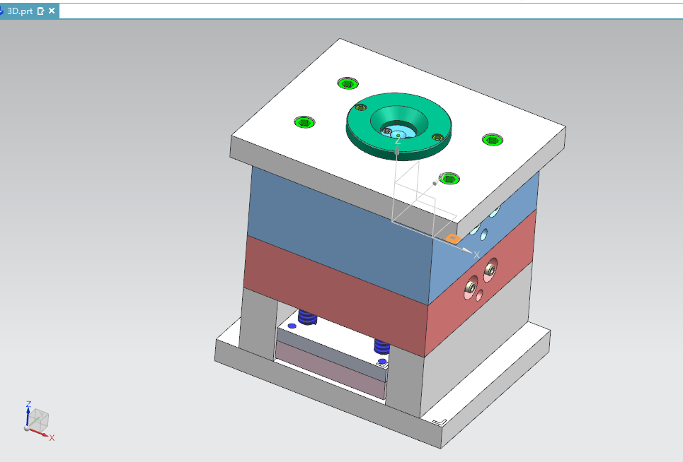Image resolution: width=683 pixels, height=462 pixels.
Task: Close the 3D.prt tab with its X
Action: pyautogui.click(x=52, y=11)
